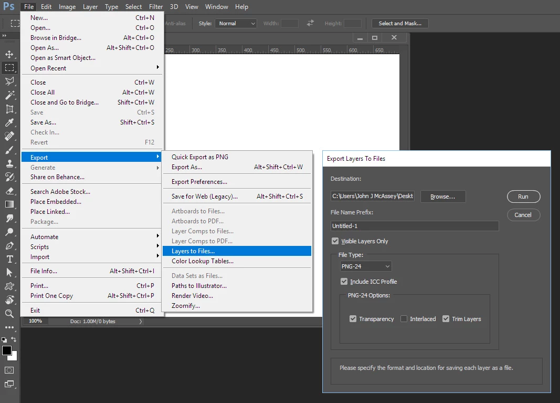This screenshot has height=403, width=560.
Task: Select the Hand tool
Action: [9, 300]
